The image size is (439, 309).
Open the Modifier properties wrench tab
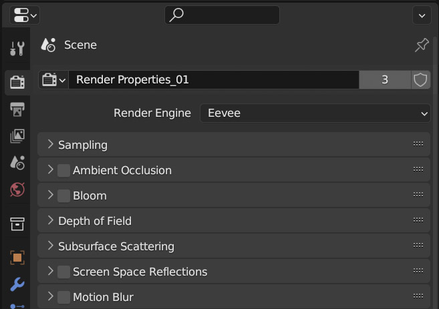point(17,284)
